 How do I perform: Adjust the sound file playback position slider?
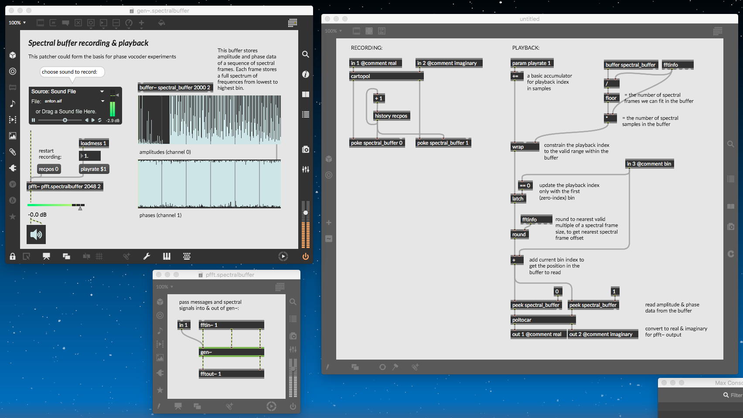click(61, 120)
